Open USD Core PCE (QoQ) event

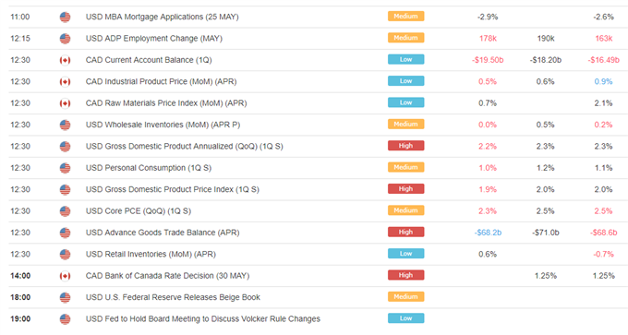coord(139,211)
